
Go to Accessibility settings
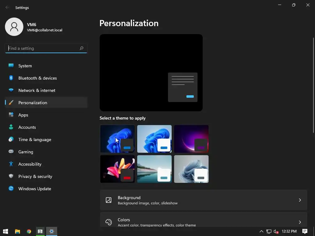click(x=46, y=164)
